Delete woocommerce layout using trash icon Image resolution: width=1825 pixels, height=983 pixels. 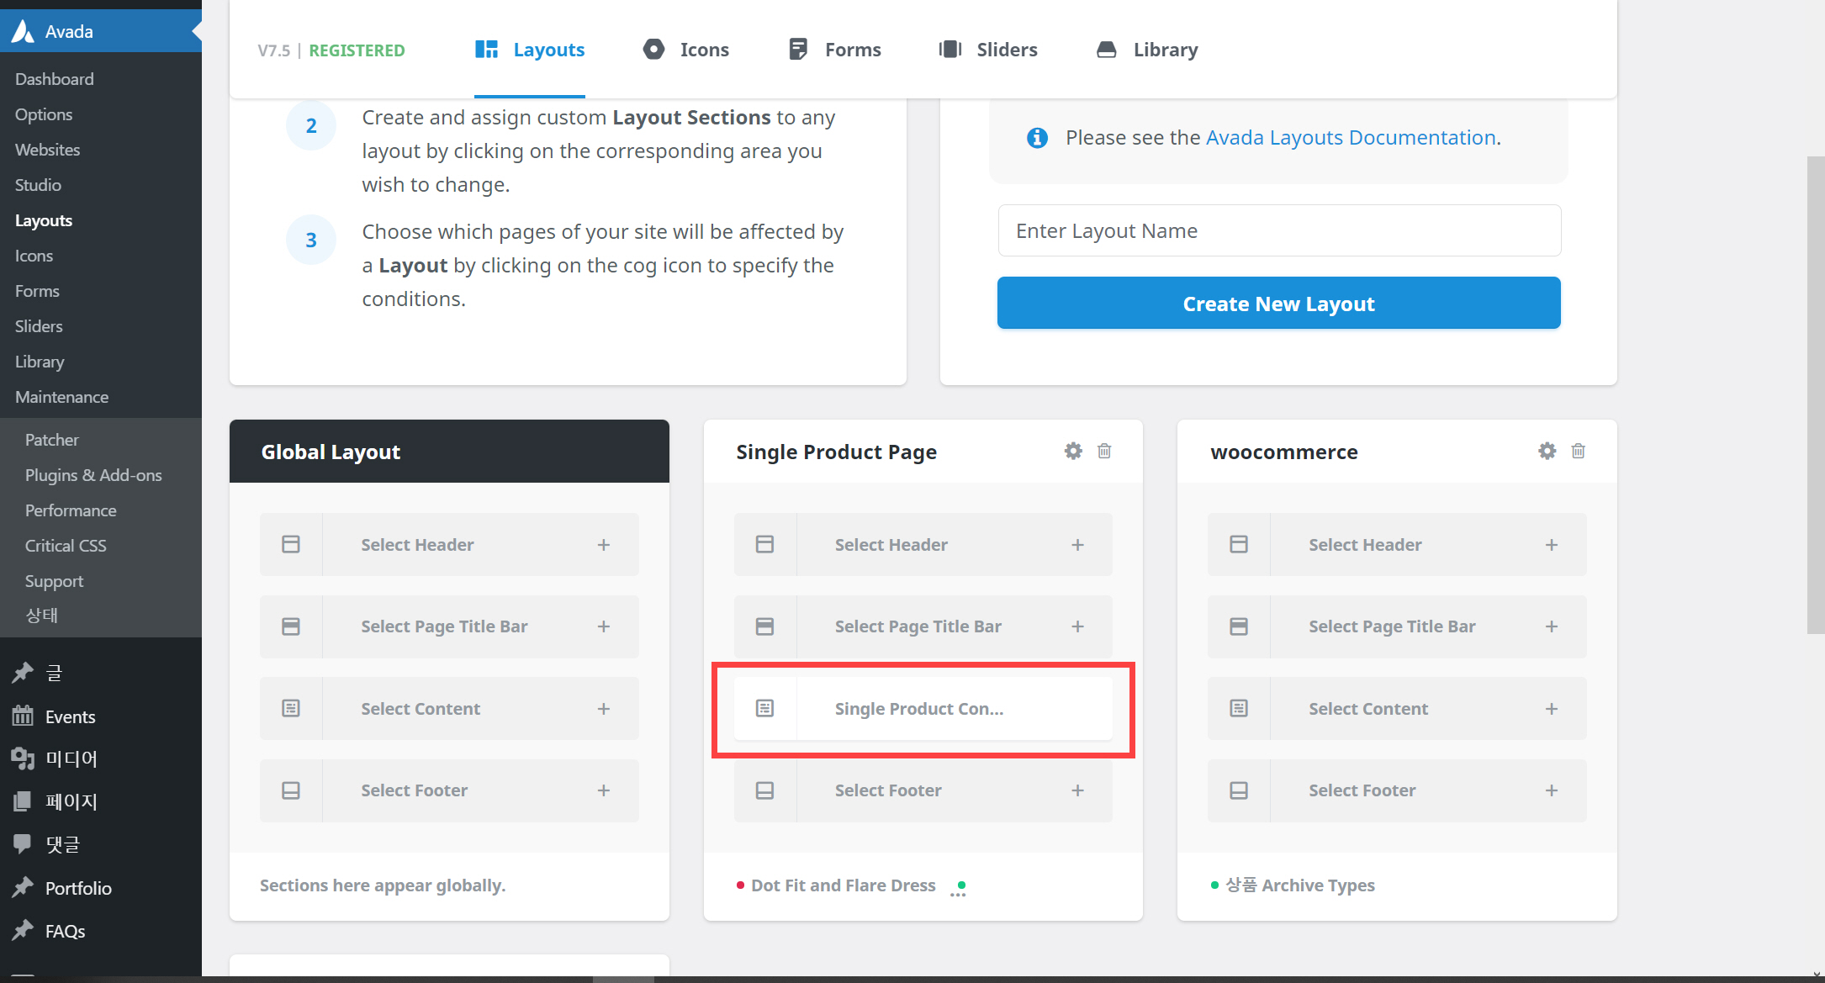click(1579, 451)
